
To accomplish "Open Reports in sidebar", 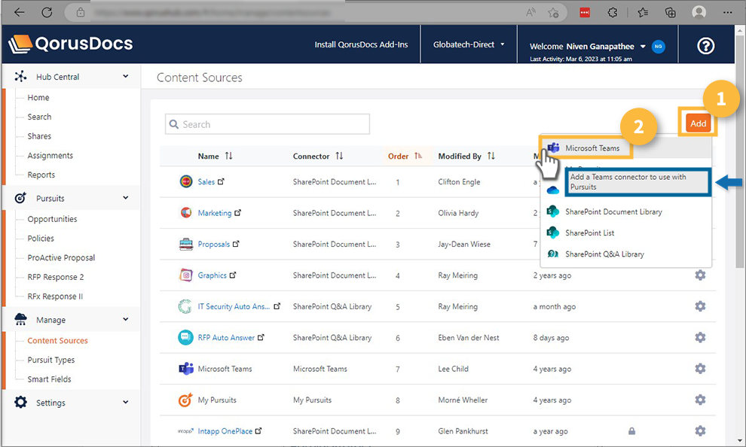I will coord(41,175).
